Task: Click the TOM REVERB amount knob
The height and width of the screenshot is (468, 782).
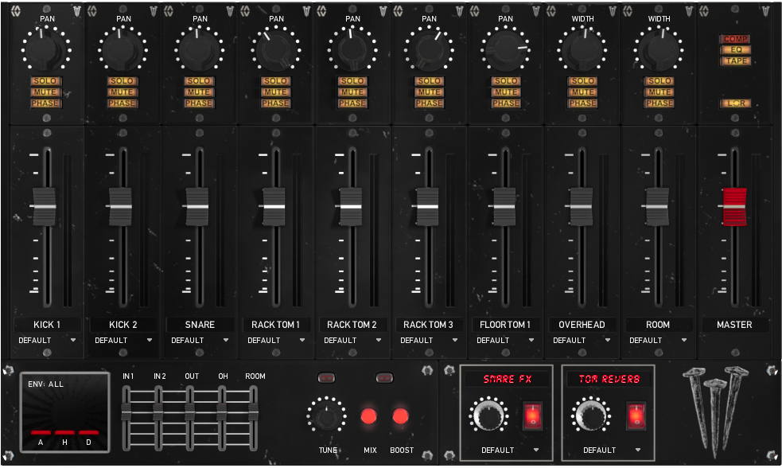Action: click(x=590, y=416)
